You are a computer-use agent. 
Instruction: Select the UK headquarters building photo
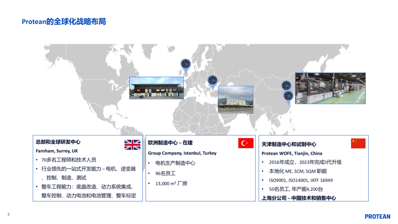point(157,88)
